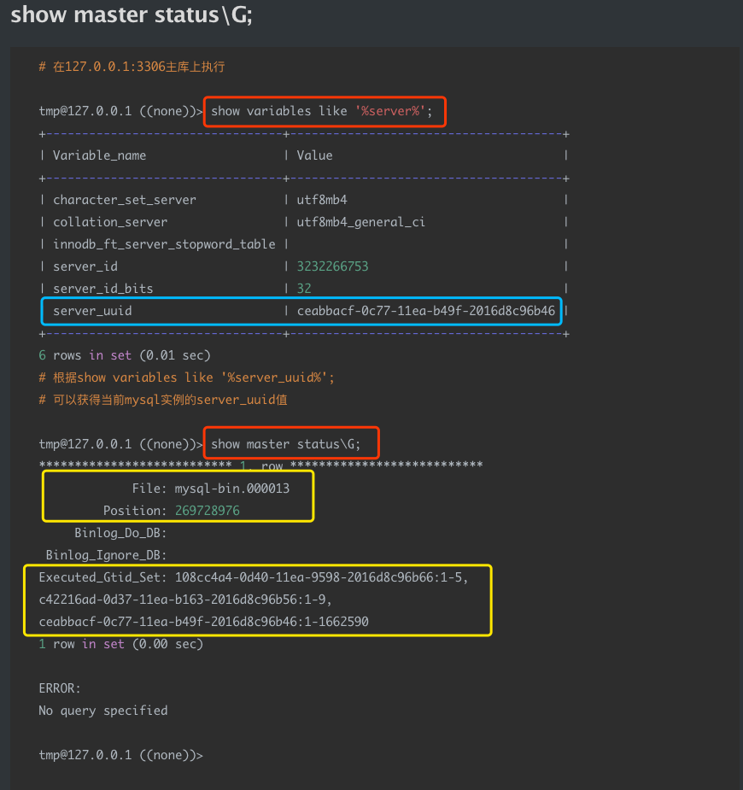Click the "6 rows in set" result line

[x=124, y=355]
